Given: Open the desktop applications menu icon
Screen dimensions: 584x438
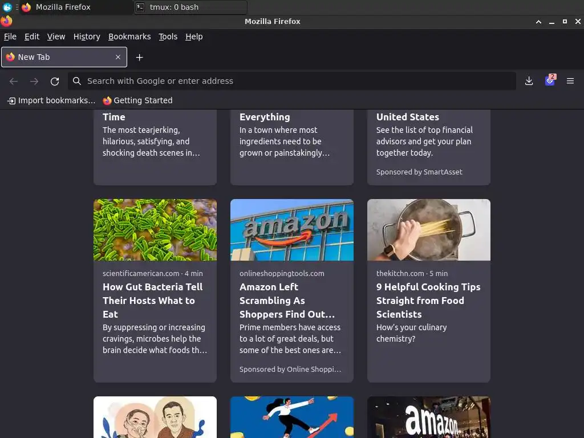Looking at the screenshot, I should point(7,7).
